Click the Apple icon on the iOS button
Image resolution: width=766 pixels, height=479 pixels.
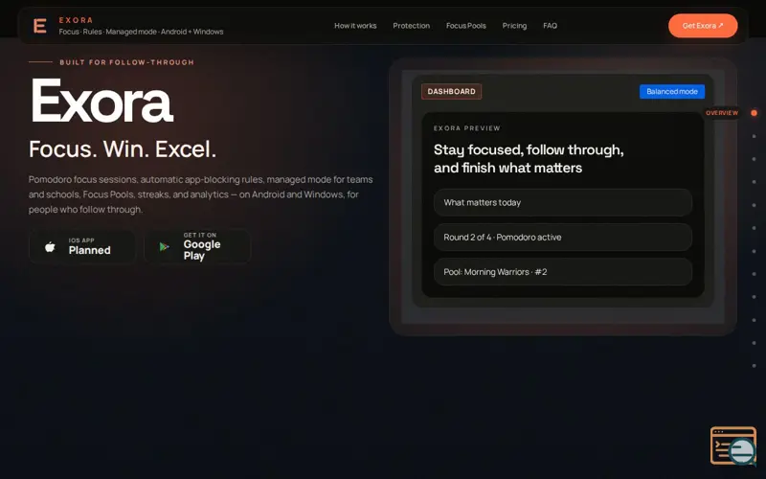click(x=51, y=247)
